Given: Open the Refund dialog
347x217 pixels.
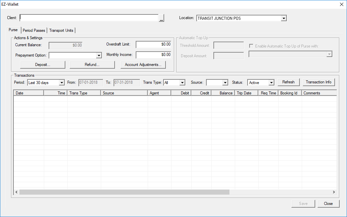Looking at the screenshot, I should pos(92,65).
